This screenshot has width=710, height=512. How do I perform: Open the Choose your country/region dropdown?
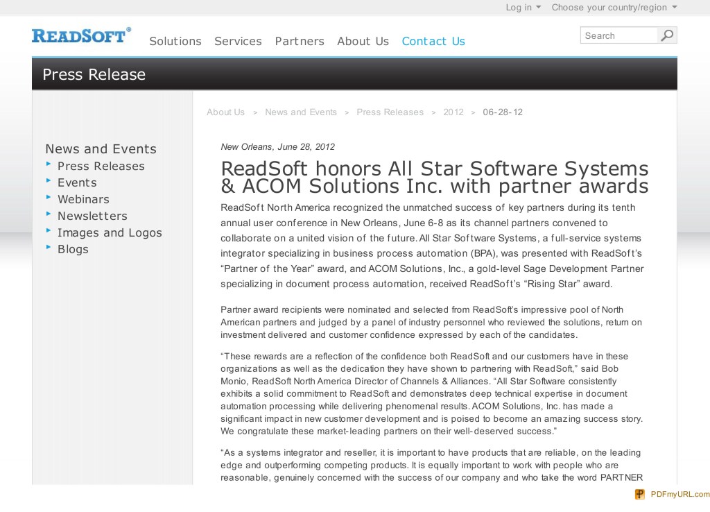(x=614, y=7)
